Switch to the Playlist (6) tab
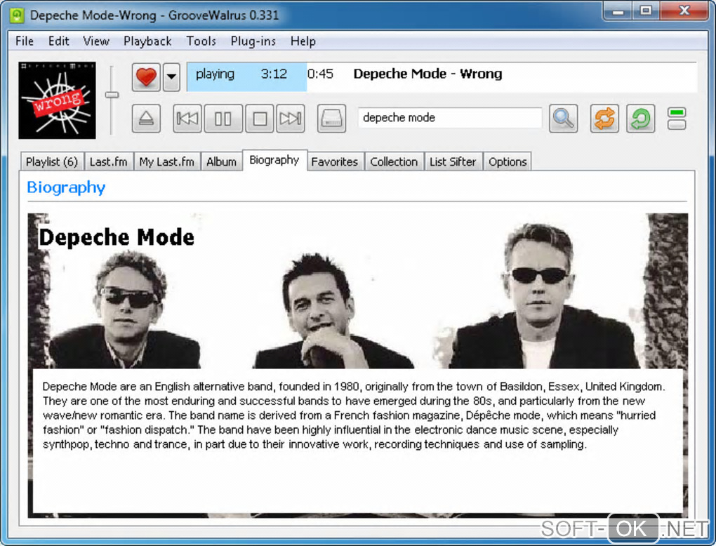This screenshot has width=716, height=546. [x=52, y=161]
